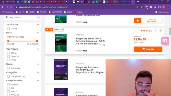Image resolution: width=171 pixels, height=96 pixels.
Task: Collapse the Vendido por filter section
Action: pyautogui.click(x=38, y=25)
